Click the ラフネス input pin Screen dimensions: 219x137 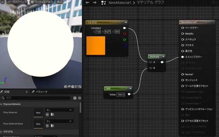click(x=183, y=45)
